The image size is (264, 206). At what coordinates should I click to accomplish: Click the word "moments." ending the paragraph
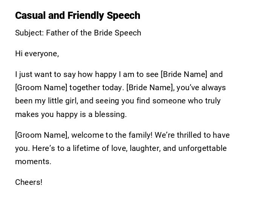(33, 161)
